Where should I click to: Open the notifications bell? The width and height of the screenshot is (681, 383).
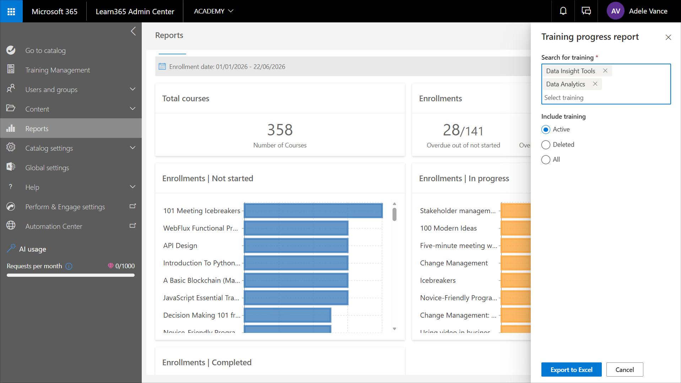[x=563, y=11]
